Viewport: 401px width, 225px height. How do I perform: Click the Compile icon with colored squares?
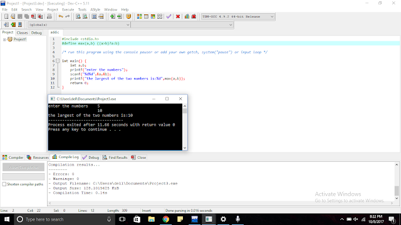(x=139, y=17)
